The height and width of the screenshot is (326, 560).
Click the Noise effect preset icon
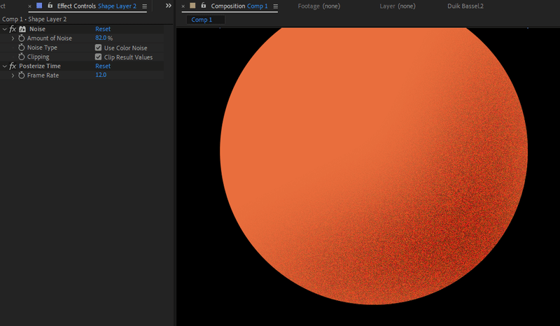(22, 29)
